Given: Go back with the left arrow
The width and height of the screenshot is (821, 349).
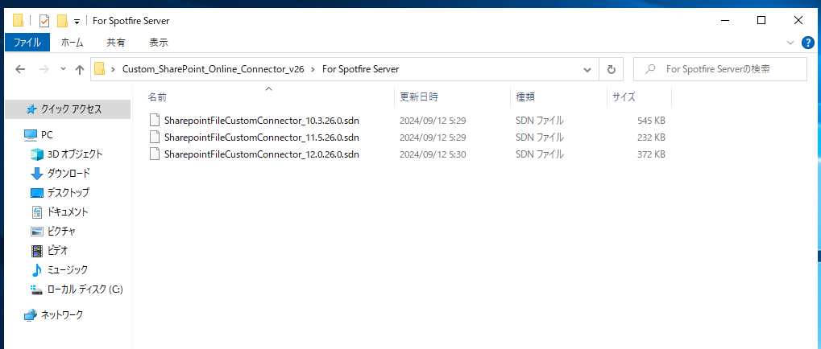Looking at the screenshot, I should [x=20, y=69].
